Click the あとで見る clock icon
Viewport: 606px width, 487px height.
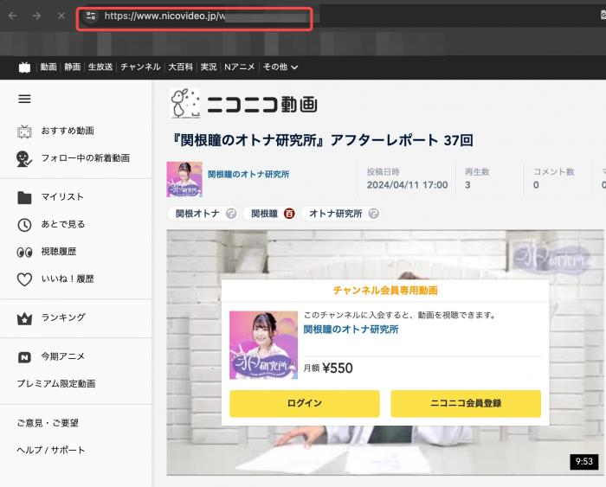(x=24, y=225)
